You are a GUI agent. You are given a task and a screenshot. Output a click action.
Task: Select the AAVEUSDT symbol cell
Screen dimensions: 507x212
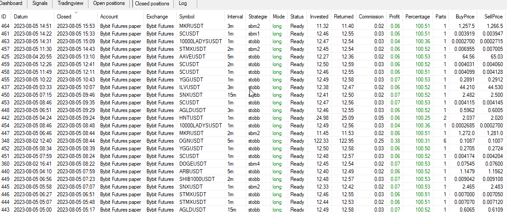192,57
